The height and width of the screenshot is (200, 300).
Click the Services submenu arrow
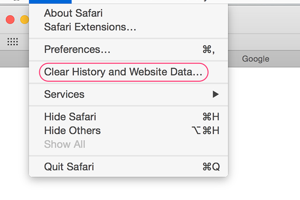click(216, 94)
